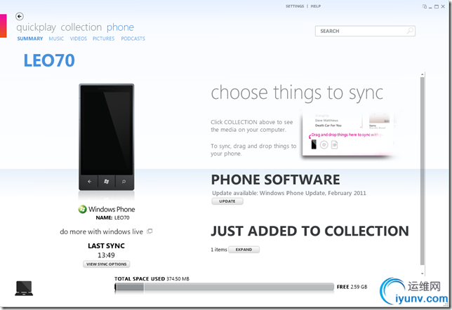Screen dimensions: 452x310
Task: Click the back arrow icon
Action: point(20,16)
